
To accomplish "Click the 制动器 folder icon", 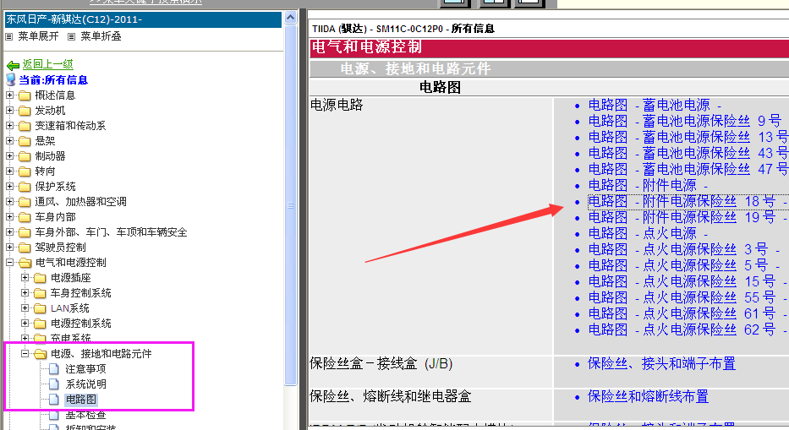I will coord(25,156).
